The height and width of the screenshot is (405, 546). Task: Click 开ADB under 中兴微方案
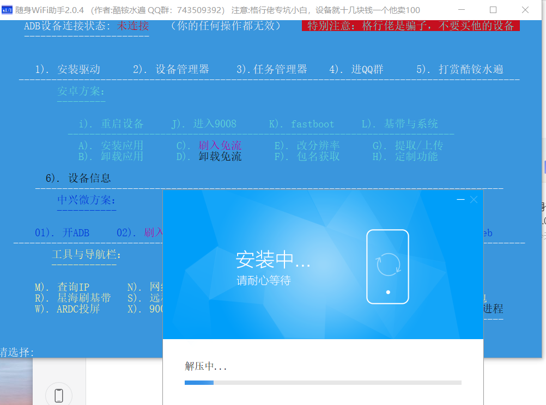pyautogui.click(x=62, y=232)
